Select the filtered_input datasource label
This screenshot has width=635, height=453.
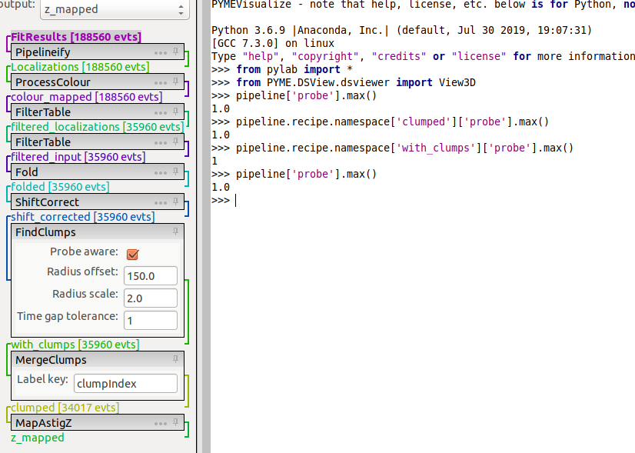tap(78, 157)
